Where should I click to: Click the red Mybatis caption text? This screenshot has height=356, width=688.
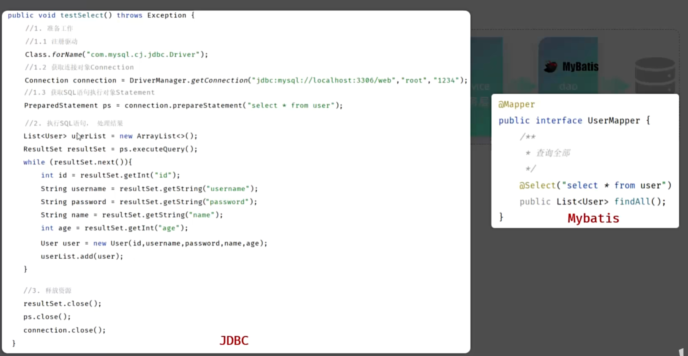tap(593, 218)
